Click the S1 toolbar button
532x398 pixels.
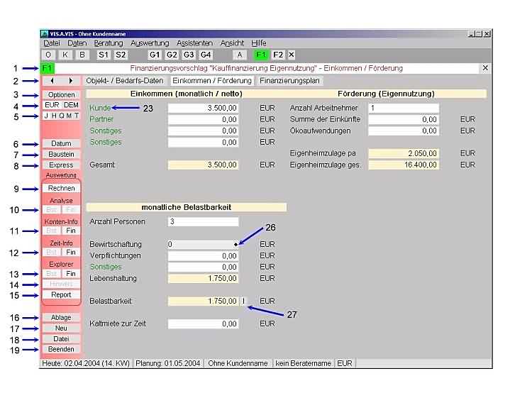tap(104, 54)
